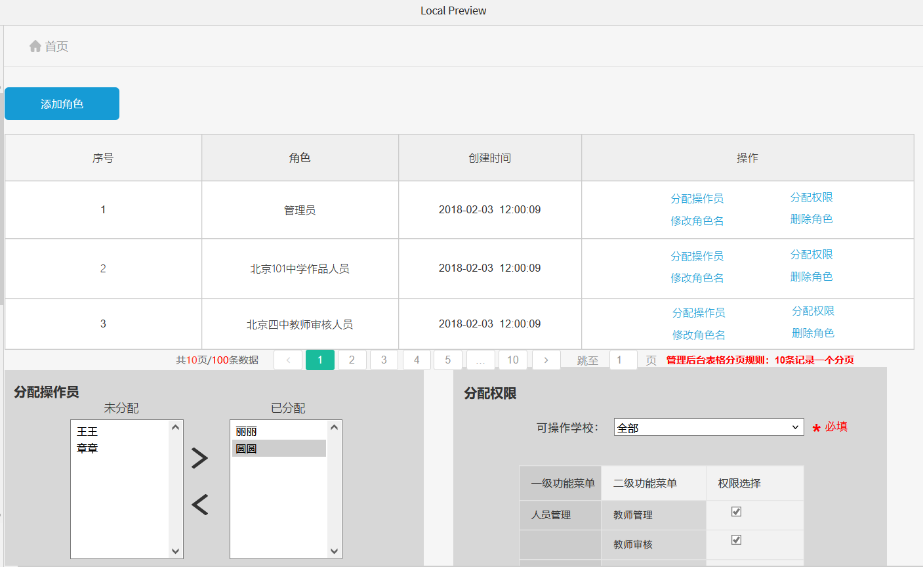Move selected operator back with left arrow
This screenshot has height=567, width=923.
(199, 504)
